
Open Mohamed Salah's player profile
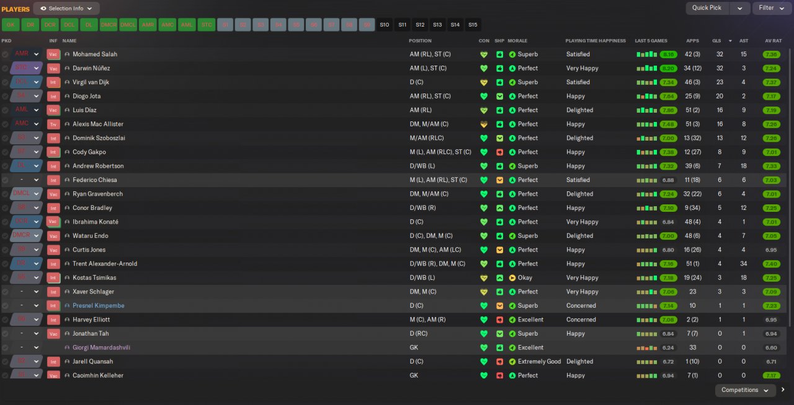[95, 54]
